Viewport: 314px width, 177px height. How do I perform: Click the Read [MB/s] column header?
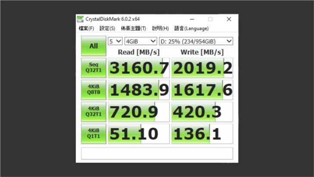pos(139,52)
